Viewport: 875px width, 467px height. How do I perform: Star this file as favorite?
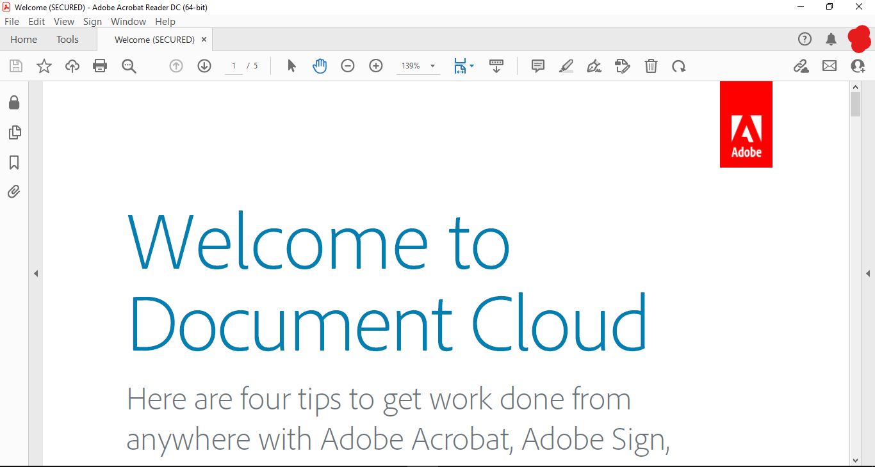pyautogui.click(x=44, y=66)
